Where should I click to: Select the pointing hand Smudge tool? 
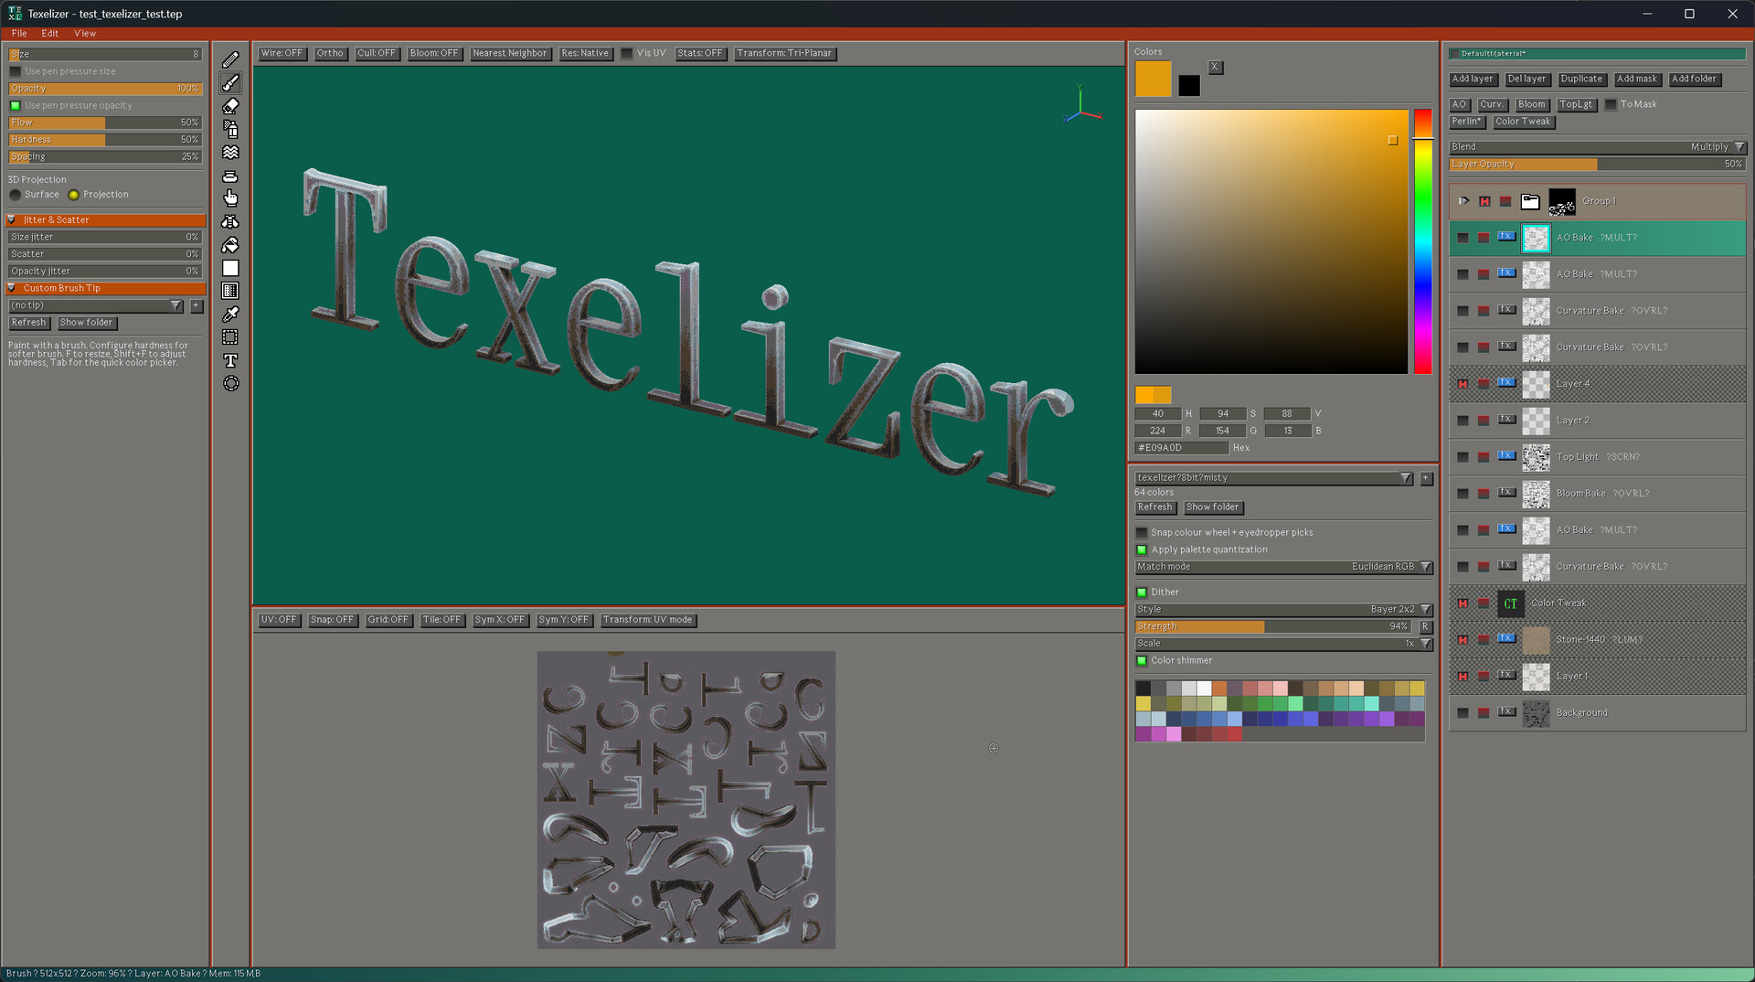pos(230,198)
